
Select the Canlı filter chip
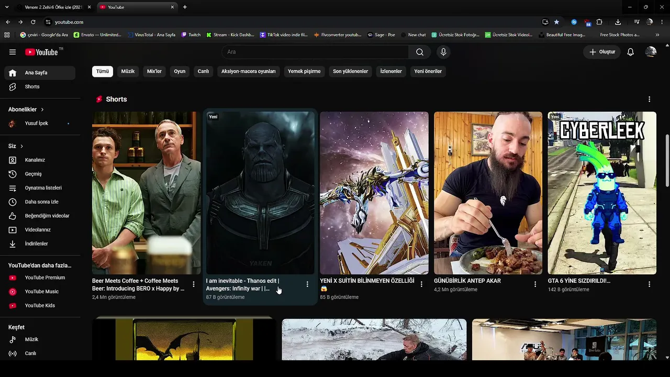coord(203,71)
